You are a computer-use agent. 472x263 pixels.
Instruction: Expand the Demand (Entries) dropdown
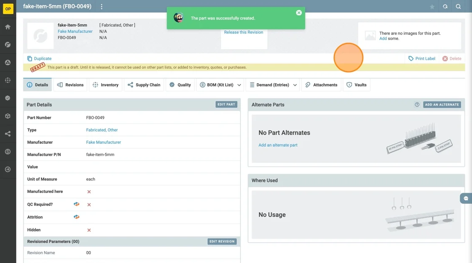click(x=295, y=85)
